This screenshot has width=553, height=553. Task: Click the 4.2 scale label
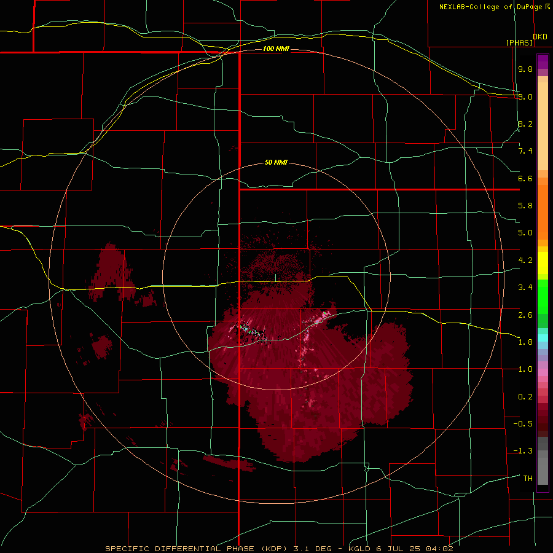point(525,261)
